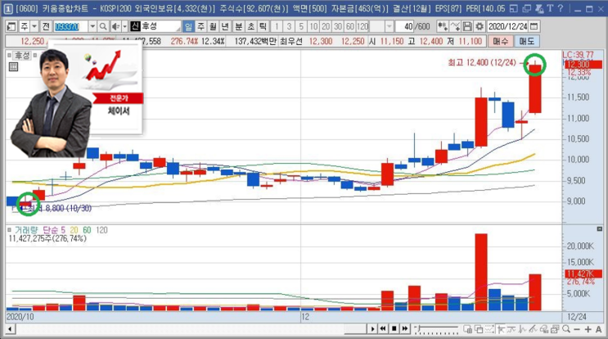Viewport: 608px width, 339px height.
Task: Open the custom interval dropdown
Action: click(389, 26)
